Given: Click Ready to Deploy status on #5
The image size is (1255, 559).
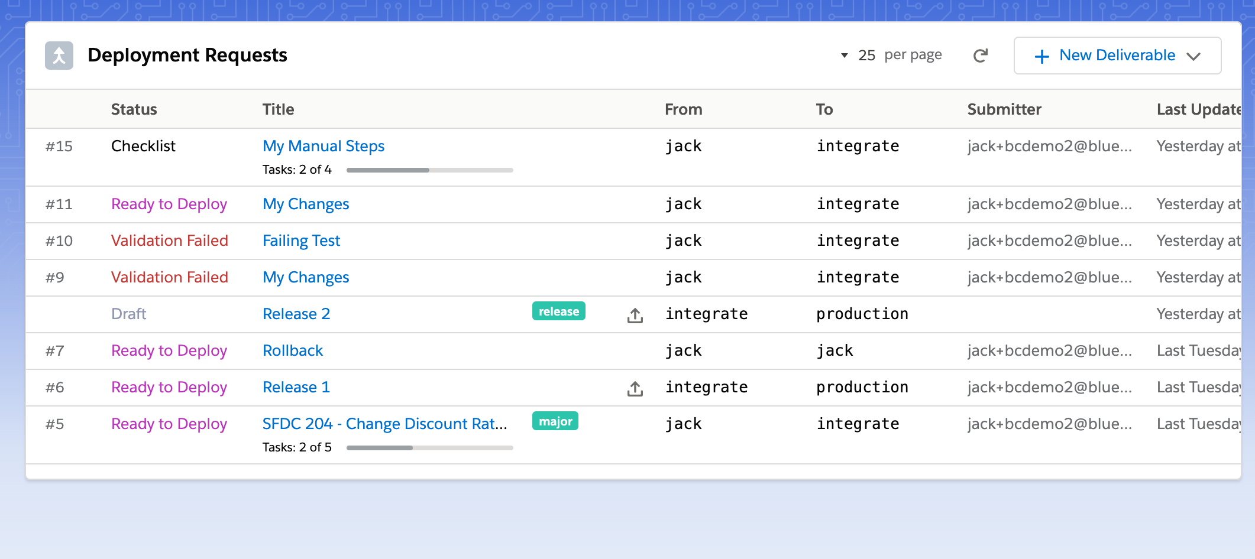Looking at the screenshot, I should click(x=169, y=424).
